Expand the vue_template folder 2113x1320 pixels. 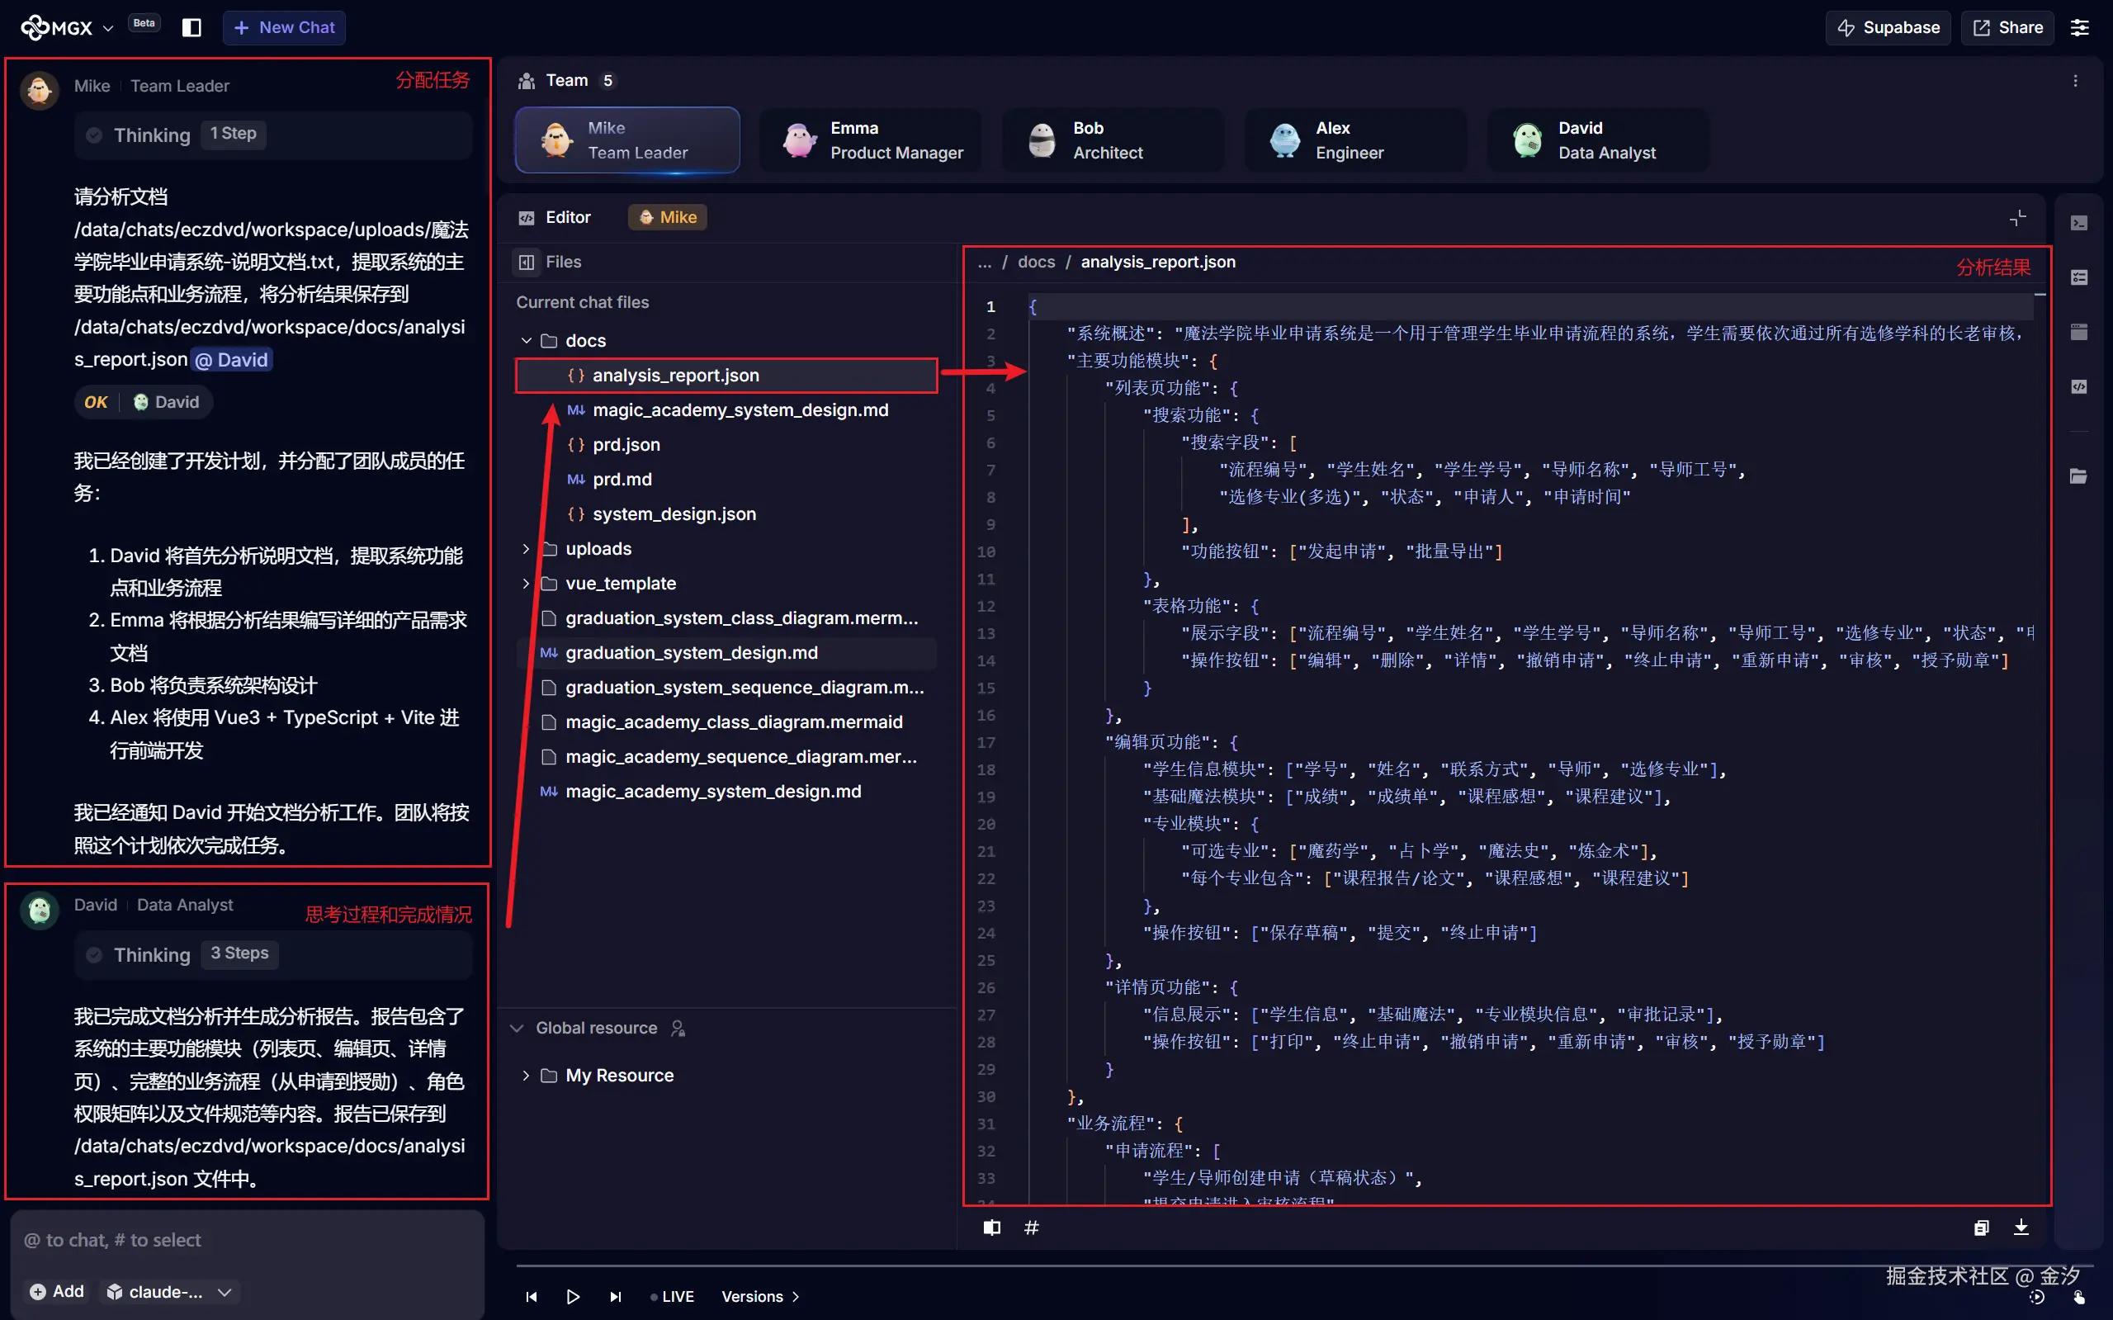coord(527,583)
